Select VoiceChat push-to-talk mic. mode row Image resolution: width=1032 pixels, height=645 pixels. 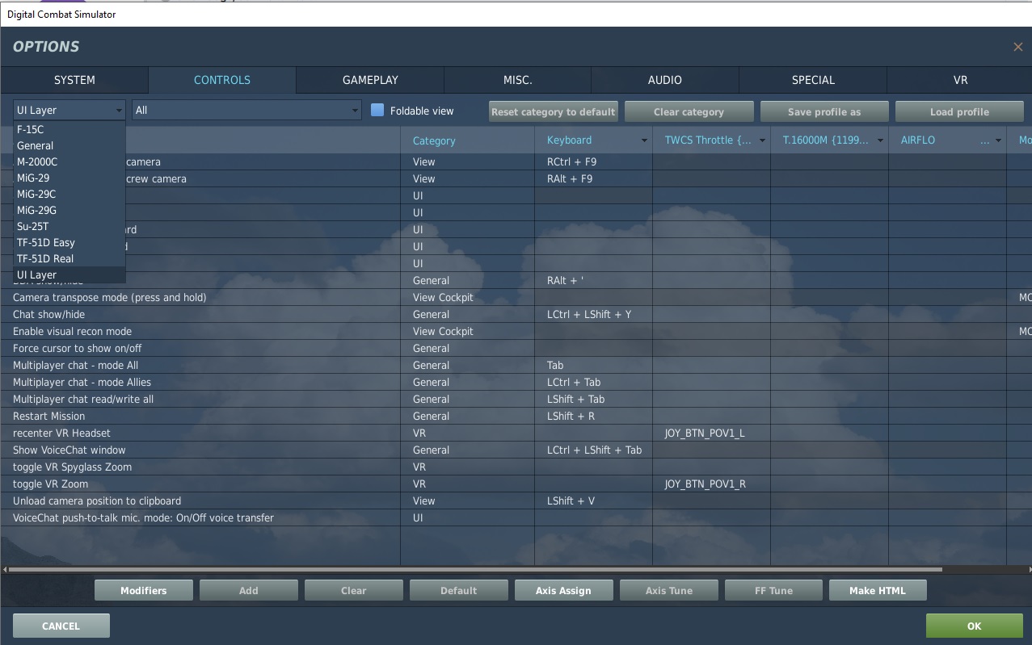516,517
